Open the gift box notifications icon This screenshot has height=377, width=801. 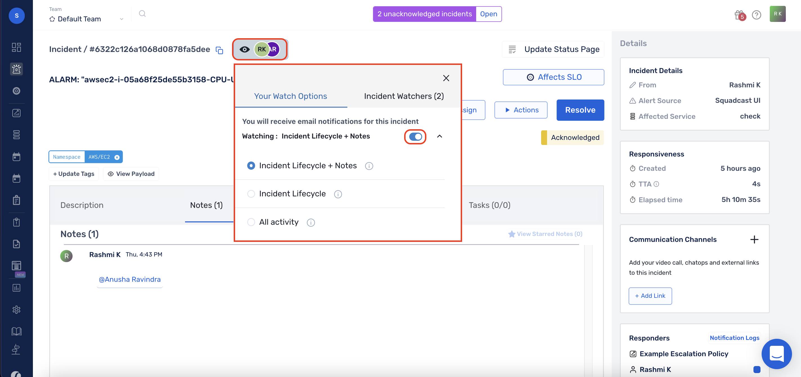coord(739,15)
